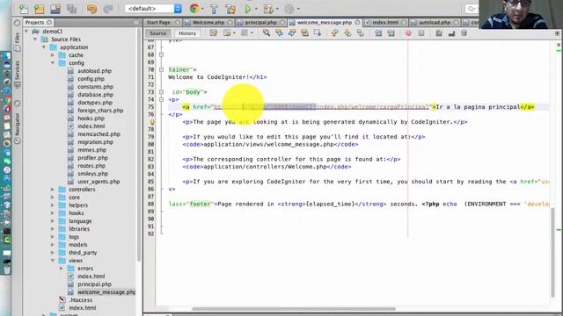Image resolution: width=563 pixels, height=316 pixels.
Task: Click the Toggle Bookmark editor icon
Action: pos(361,33)
